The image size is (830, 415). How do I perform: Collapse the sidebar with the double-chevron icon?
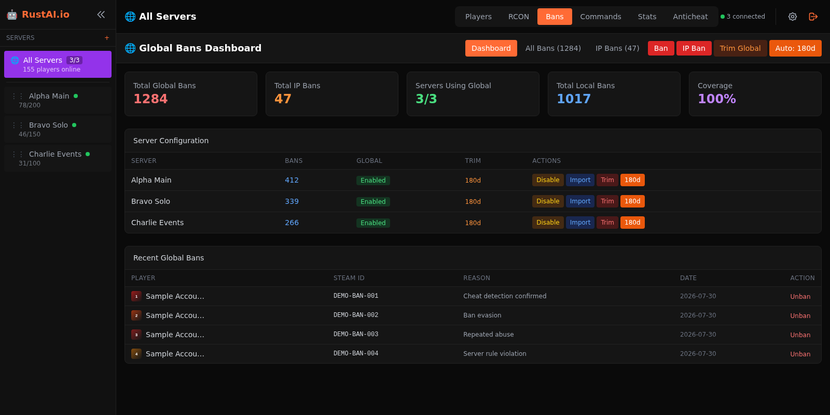point(101,15)
